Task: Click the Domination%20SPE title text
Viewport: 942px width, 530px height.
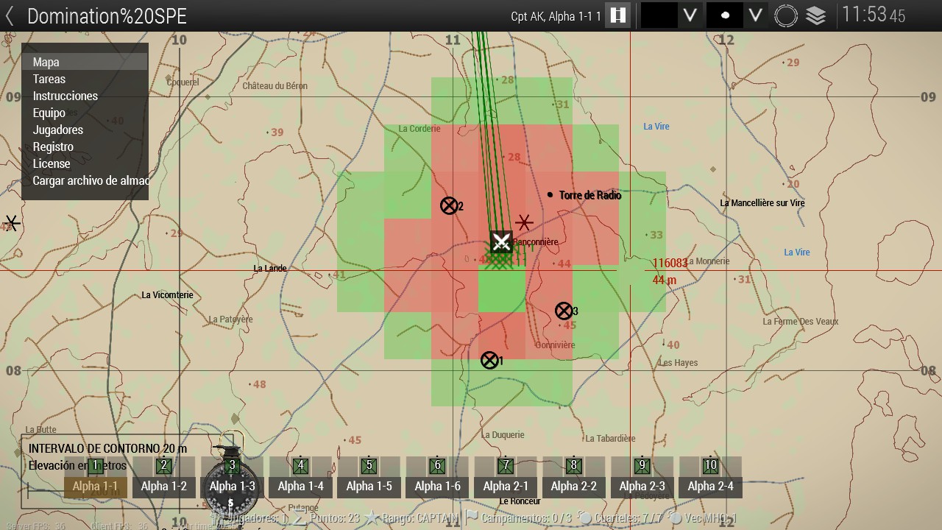Action: [107, 16]
